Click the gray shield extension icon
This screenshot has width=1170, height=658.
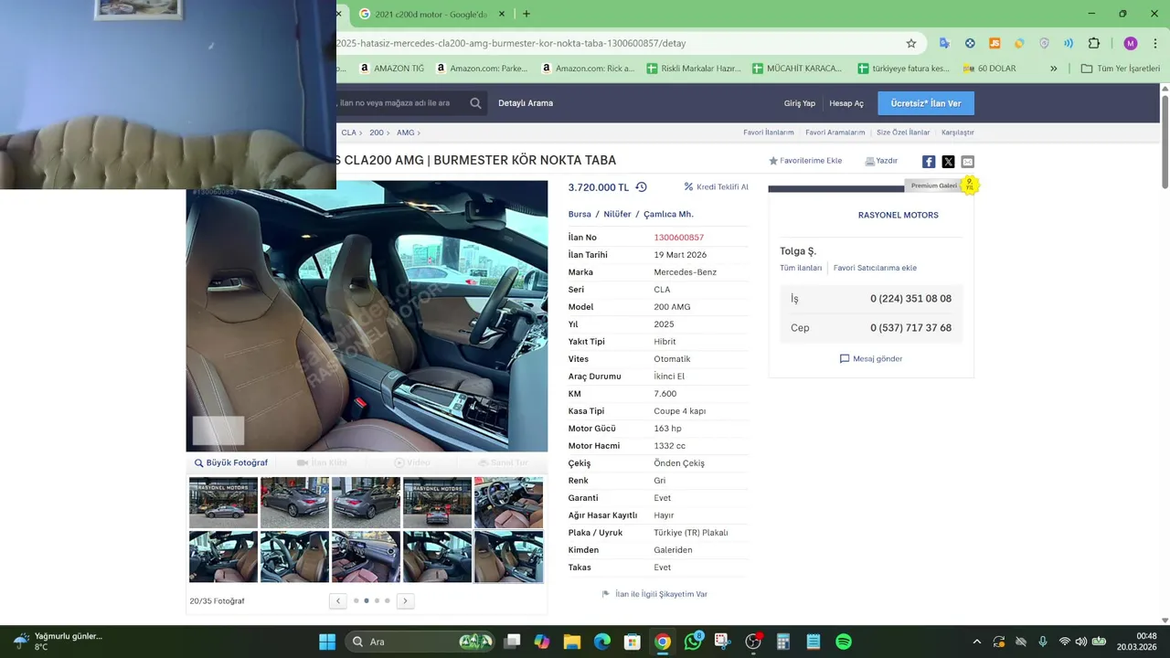pos(1044,43)
